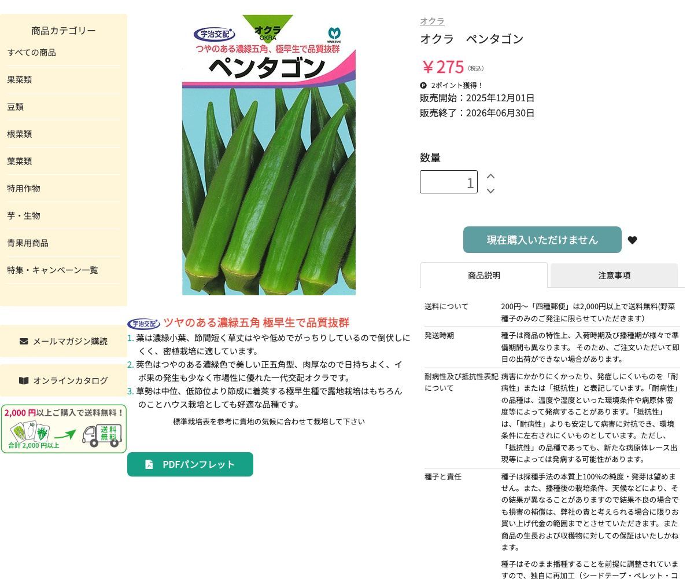Expand the 特集・キャンペーン一覧 category

pyautogui.click(x=52, y=270)
